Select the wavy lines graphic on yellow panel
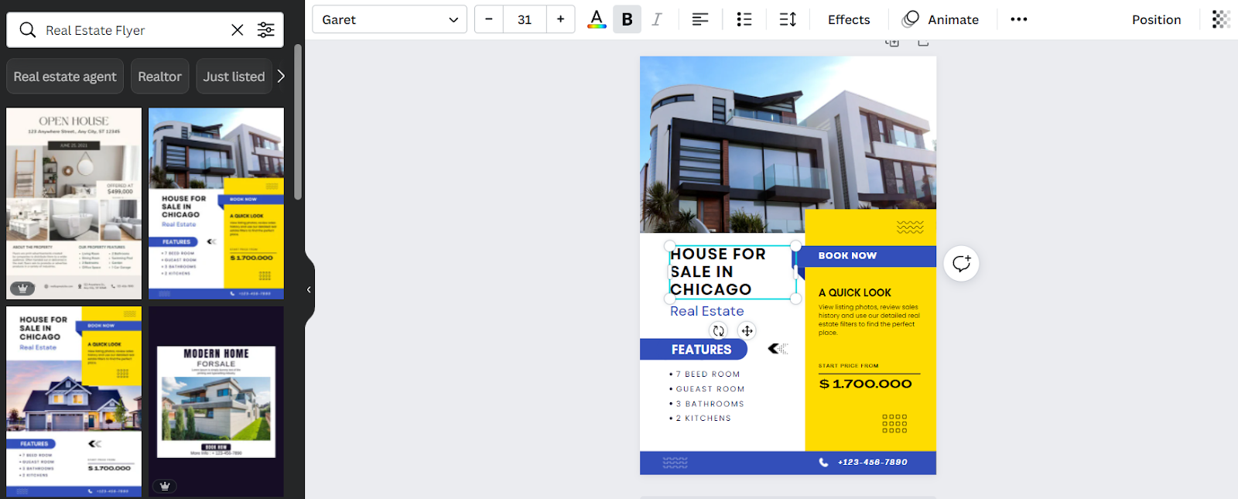 pos(910,227)
